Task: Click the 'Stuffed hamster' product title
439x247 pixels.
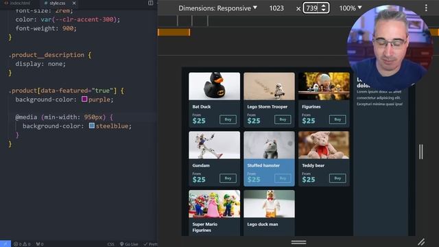Action: [x=263, y=165]
